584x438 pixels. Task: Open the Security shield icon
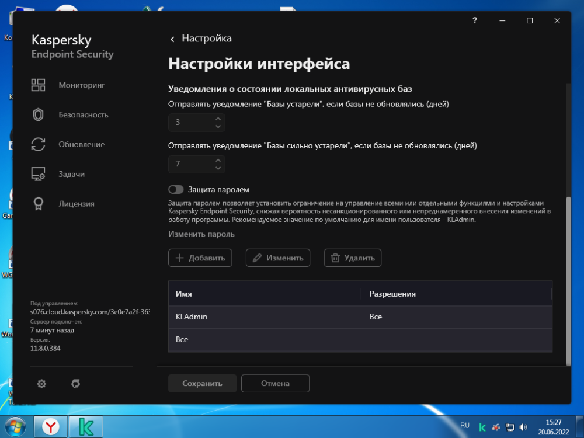tap(38, 114)
